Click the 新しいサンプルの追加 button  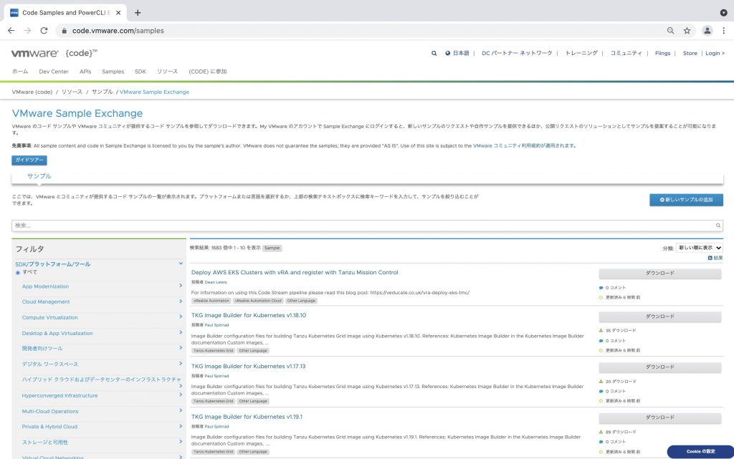(x=686, y=200)
